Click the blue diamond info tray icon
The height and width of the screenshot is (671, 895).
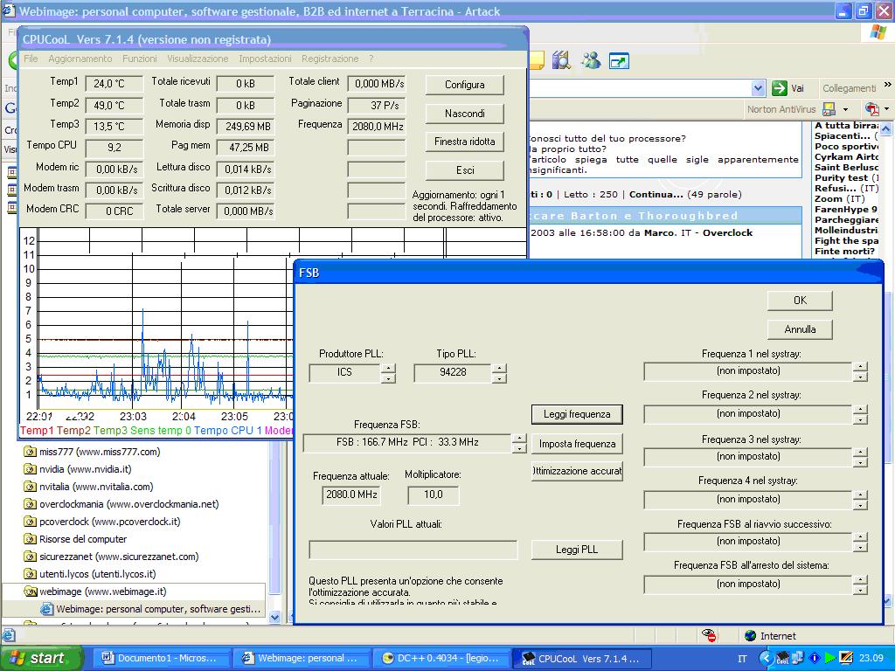pos(814,658)
